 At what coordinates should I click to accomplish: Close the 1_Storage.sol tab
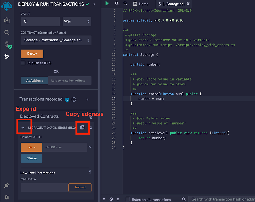(x=188, y=4)
